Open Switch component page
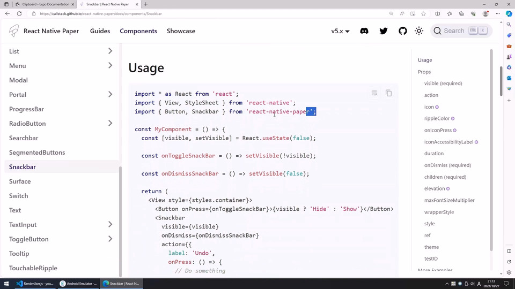 (x=18, y=196)
